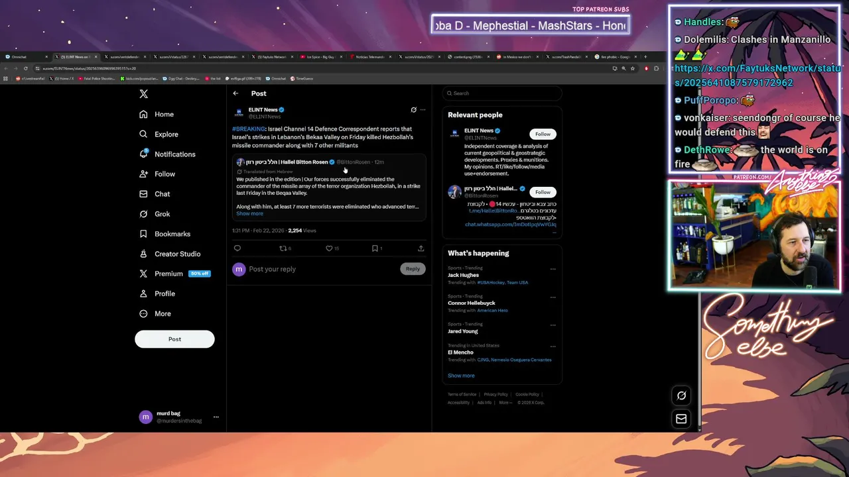
Task: Open the El Mencho trending topic
Action: 460,352
